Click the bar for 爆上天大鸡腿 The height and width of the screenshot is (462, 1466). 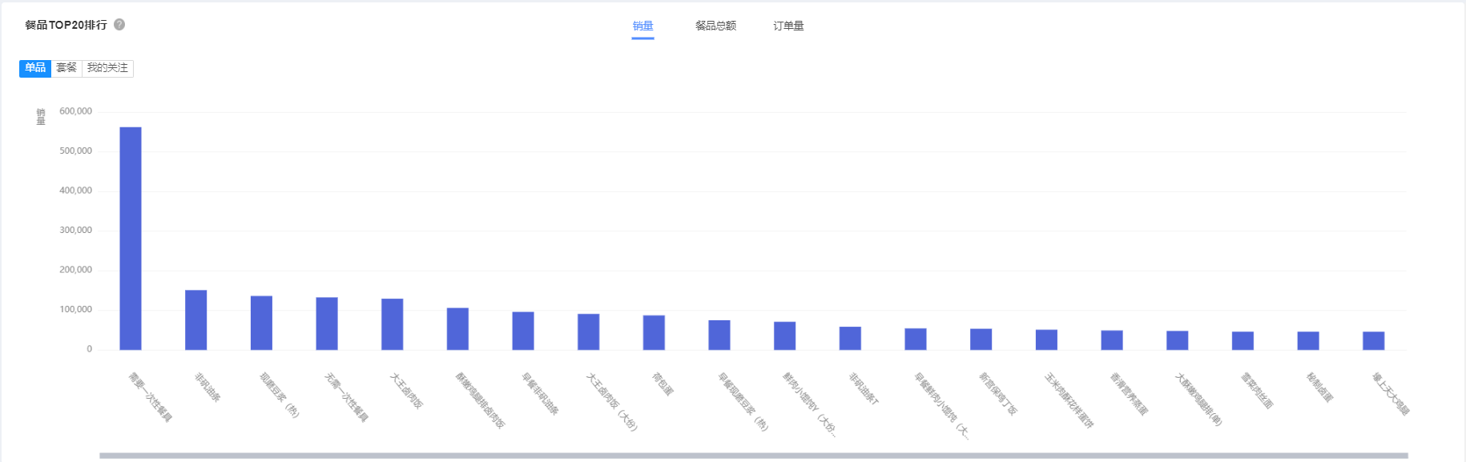pyautogui.click(x=1374, y=340)
